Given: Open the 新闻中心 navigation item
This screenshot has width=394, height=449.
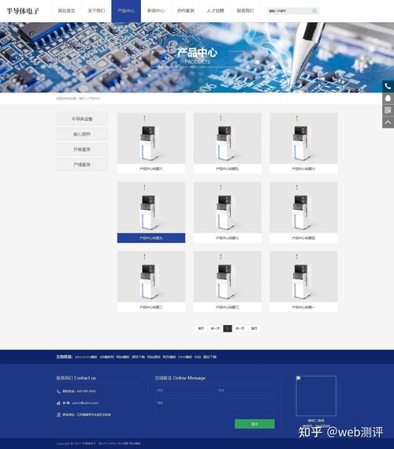Looking at the screenshot, I should click(156, 11).
